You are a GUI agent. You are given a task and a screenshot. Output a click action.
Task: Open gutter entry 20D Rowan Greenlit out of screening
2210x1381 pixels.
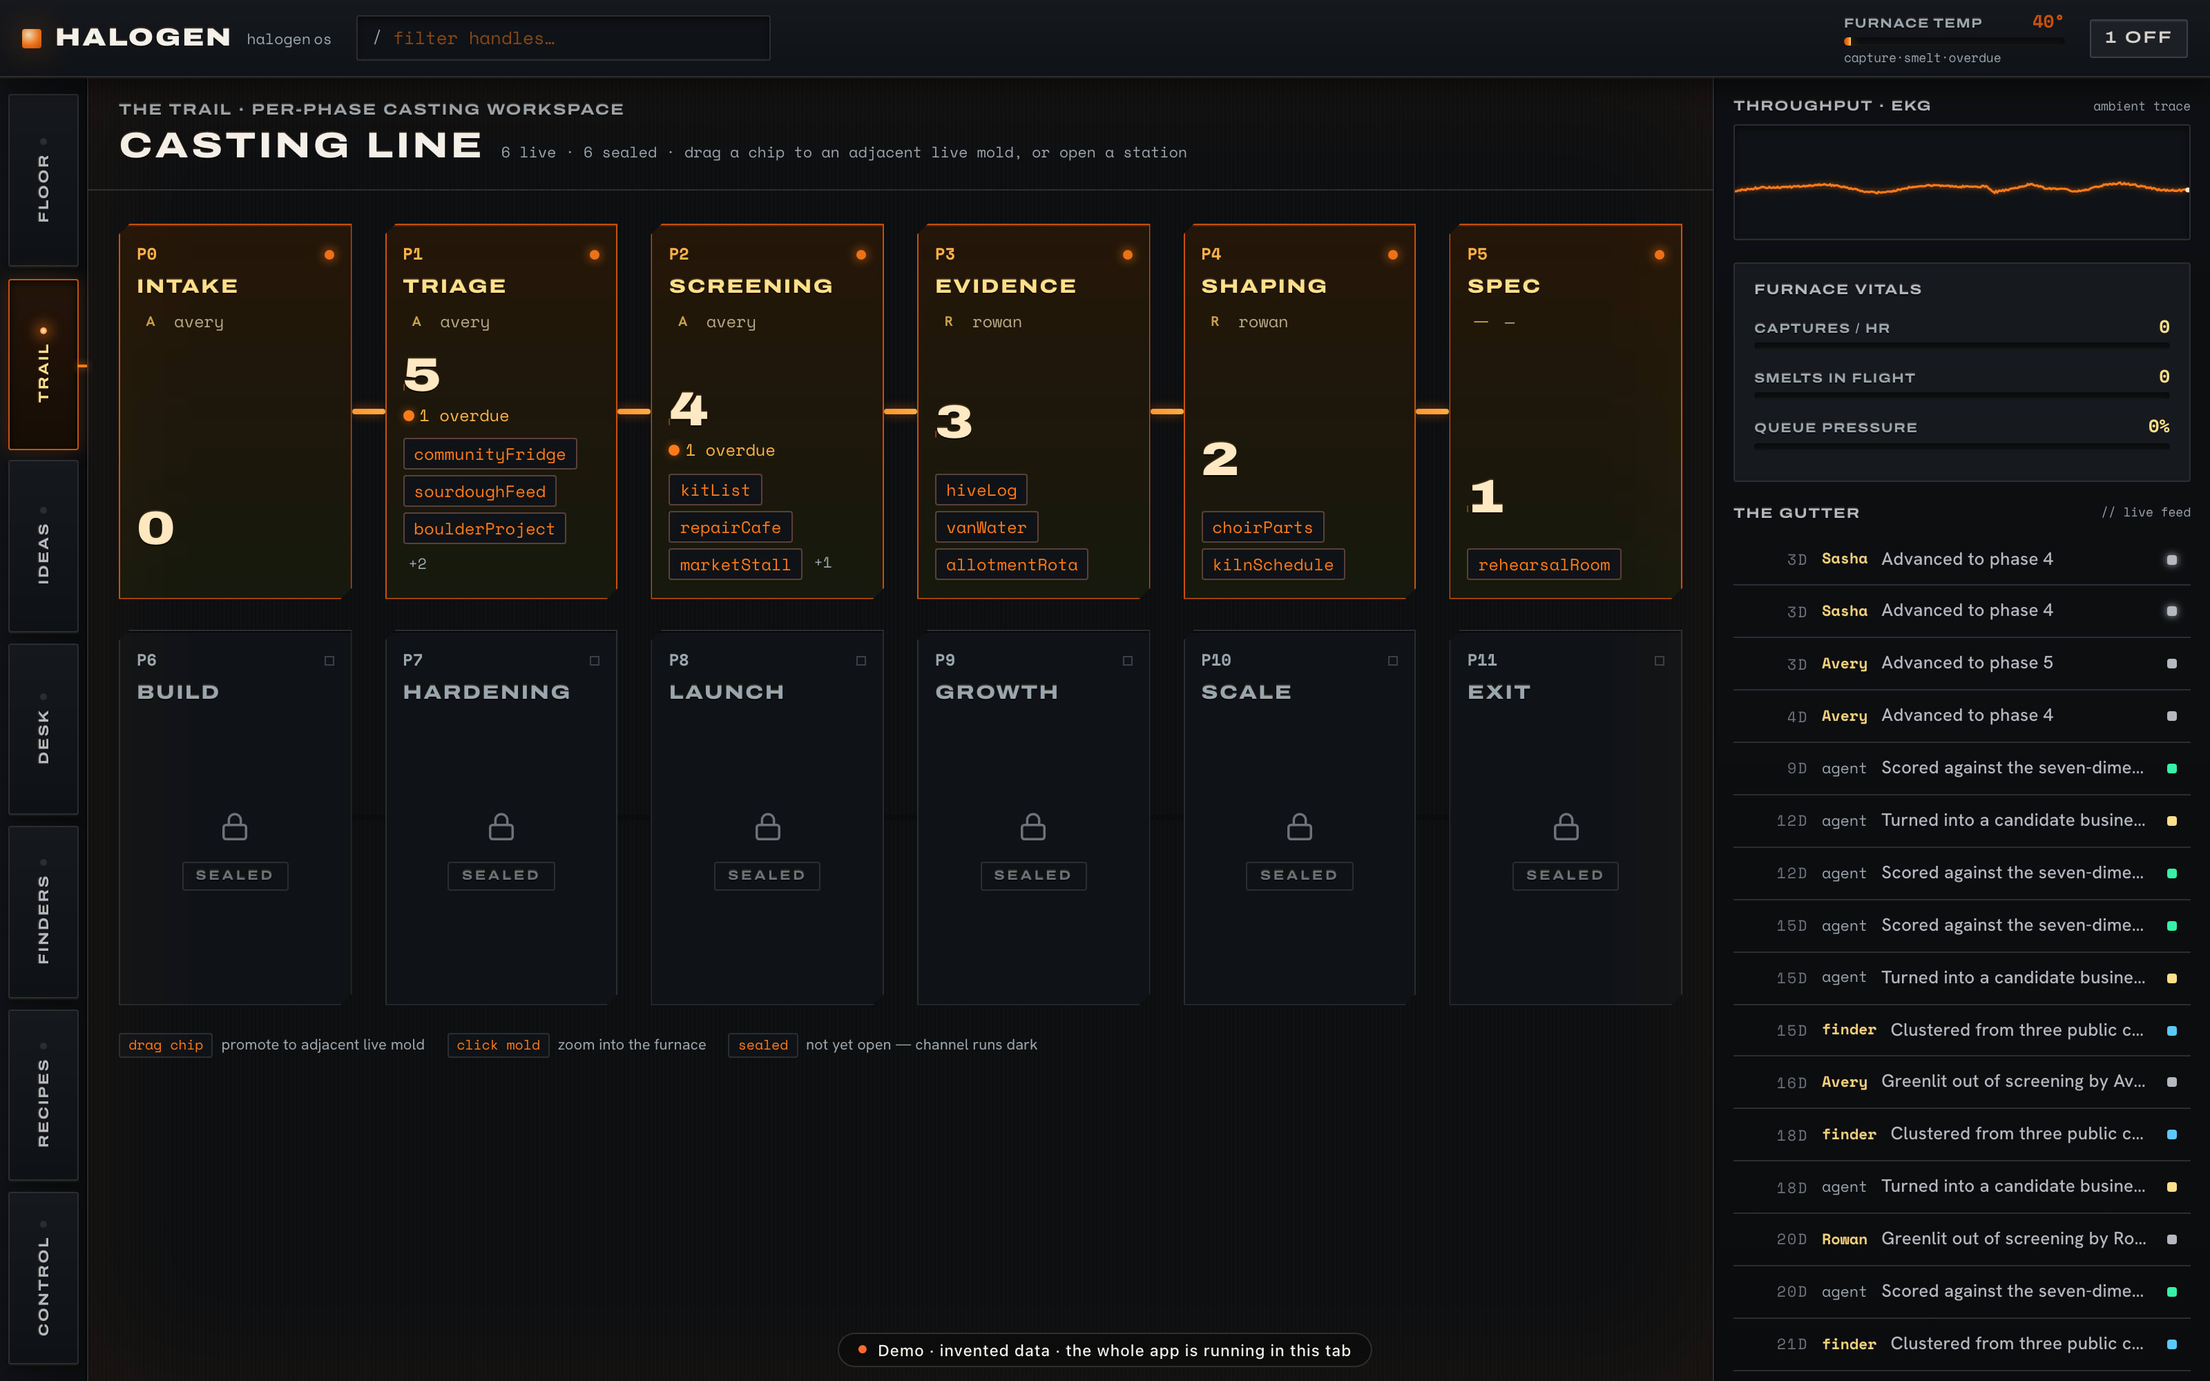coord(1961,1239)
